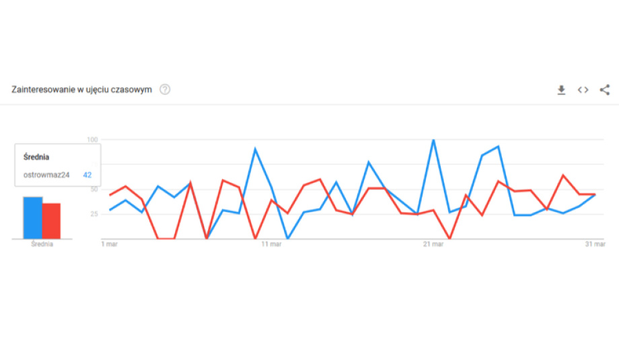Click the 100 label on the y-axis

click(x=92, y=140)
